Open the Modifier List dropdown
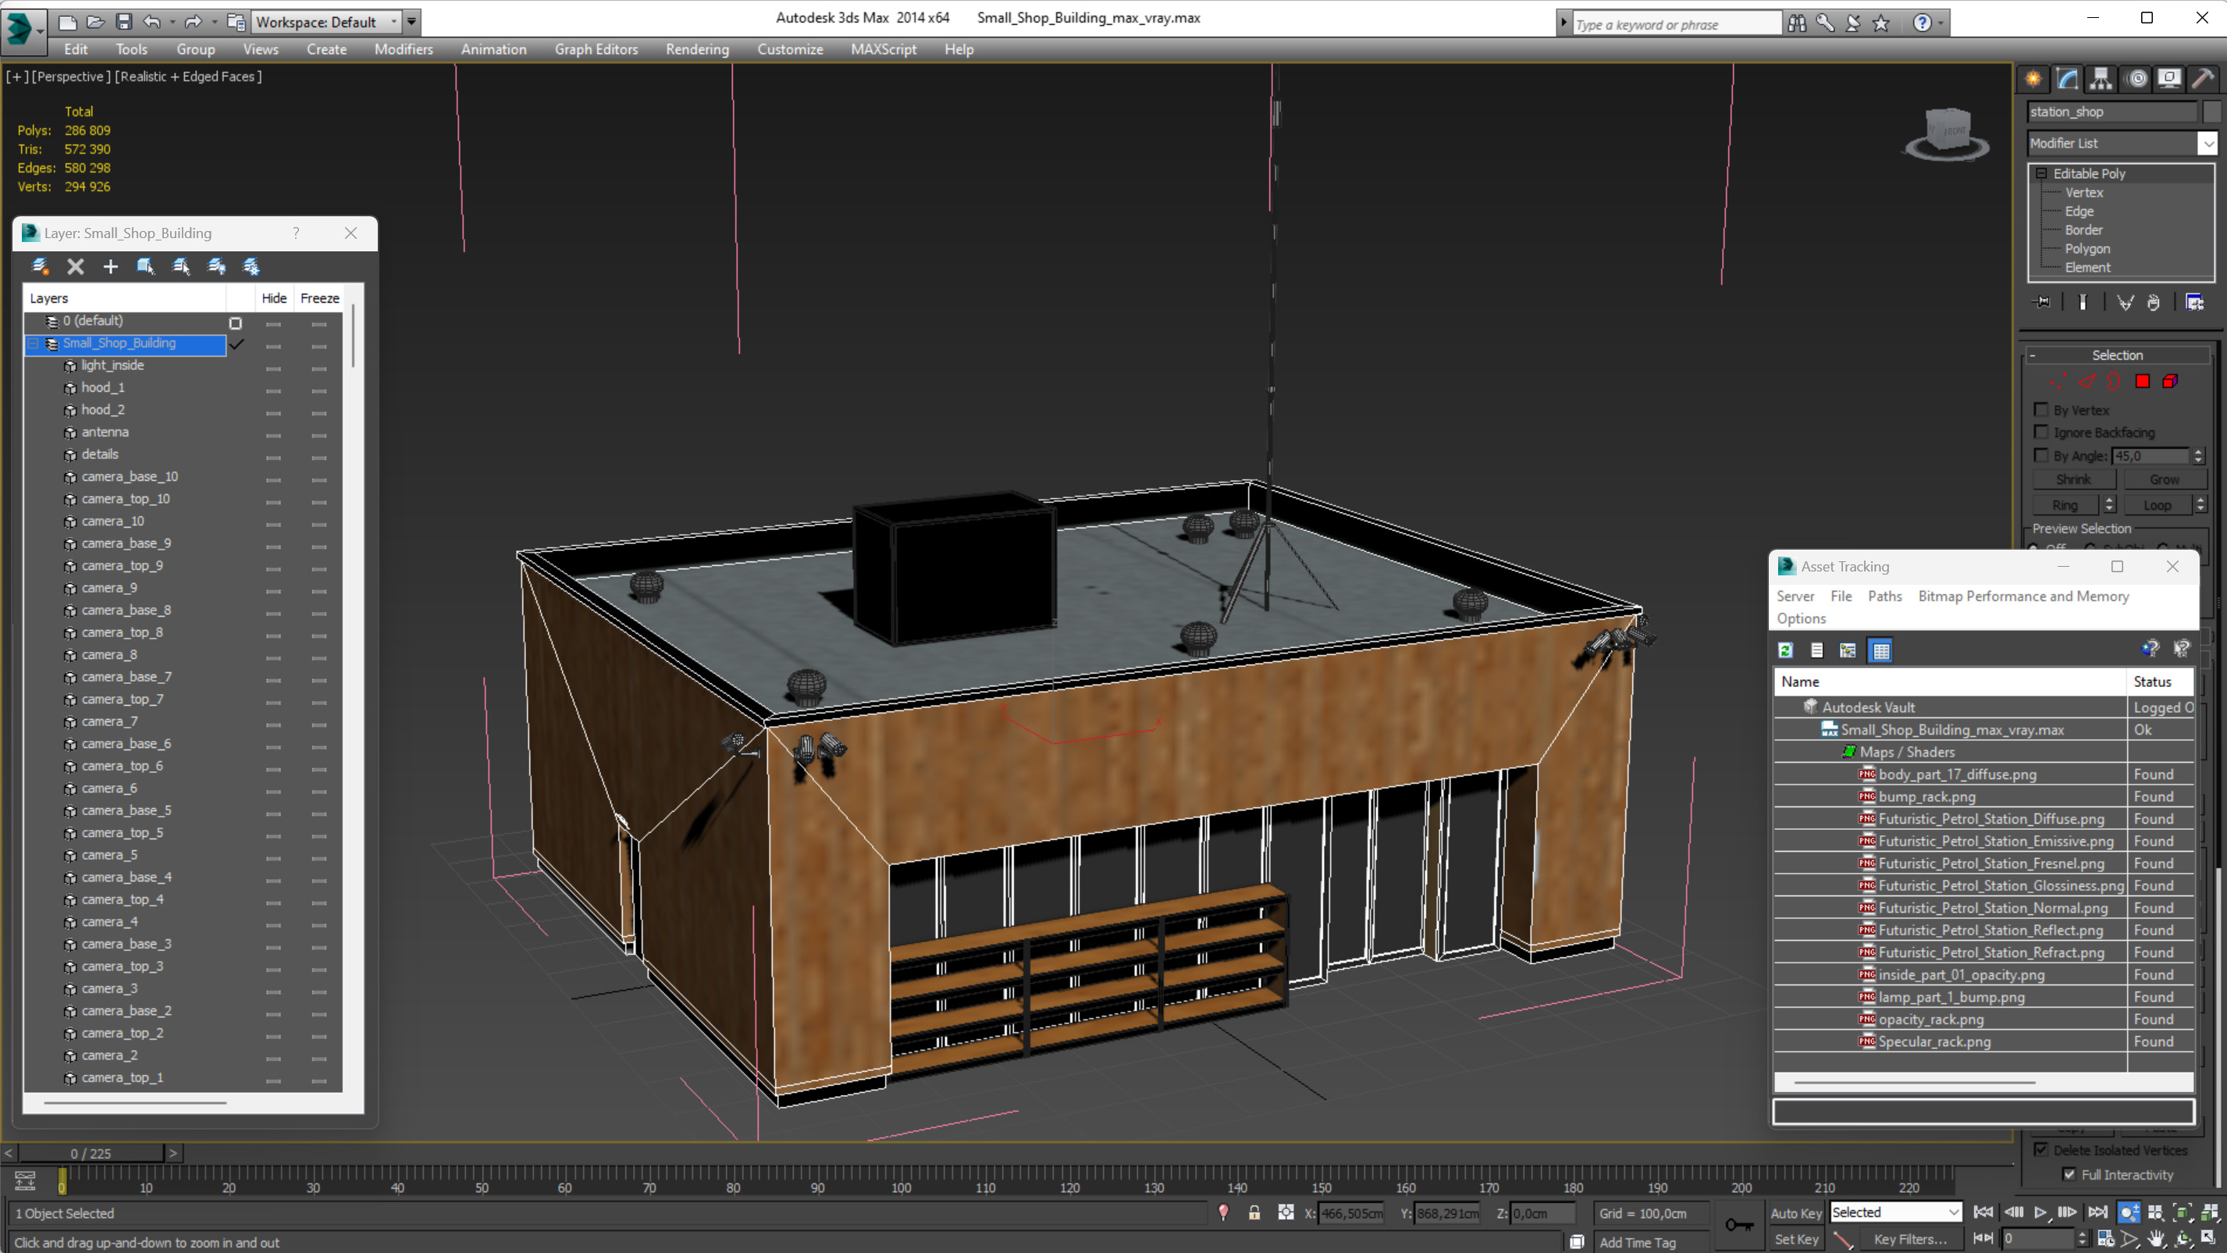This screenshot has width=2227, height=1253. (2207, 144)
